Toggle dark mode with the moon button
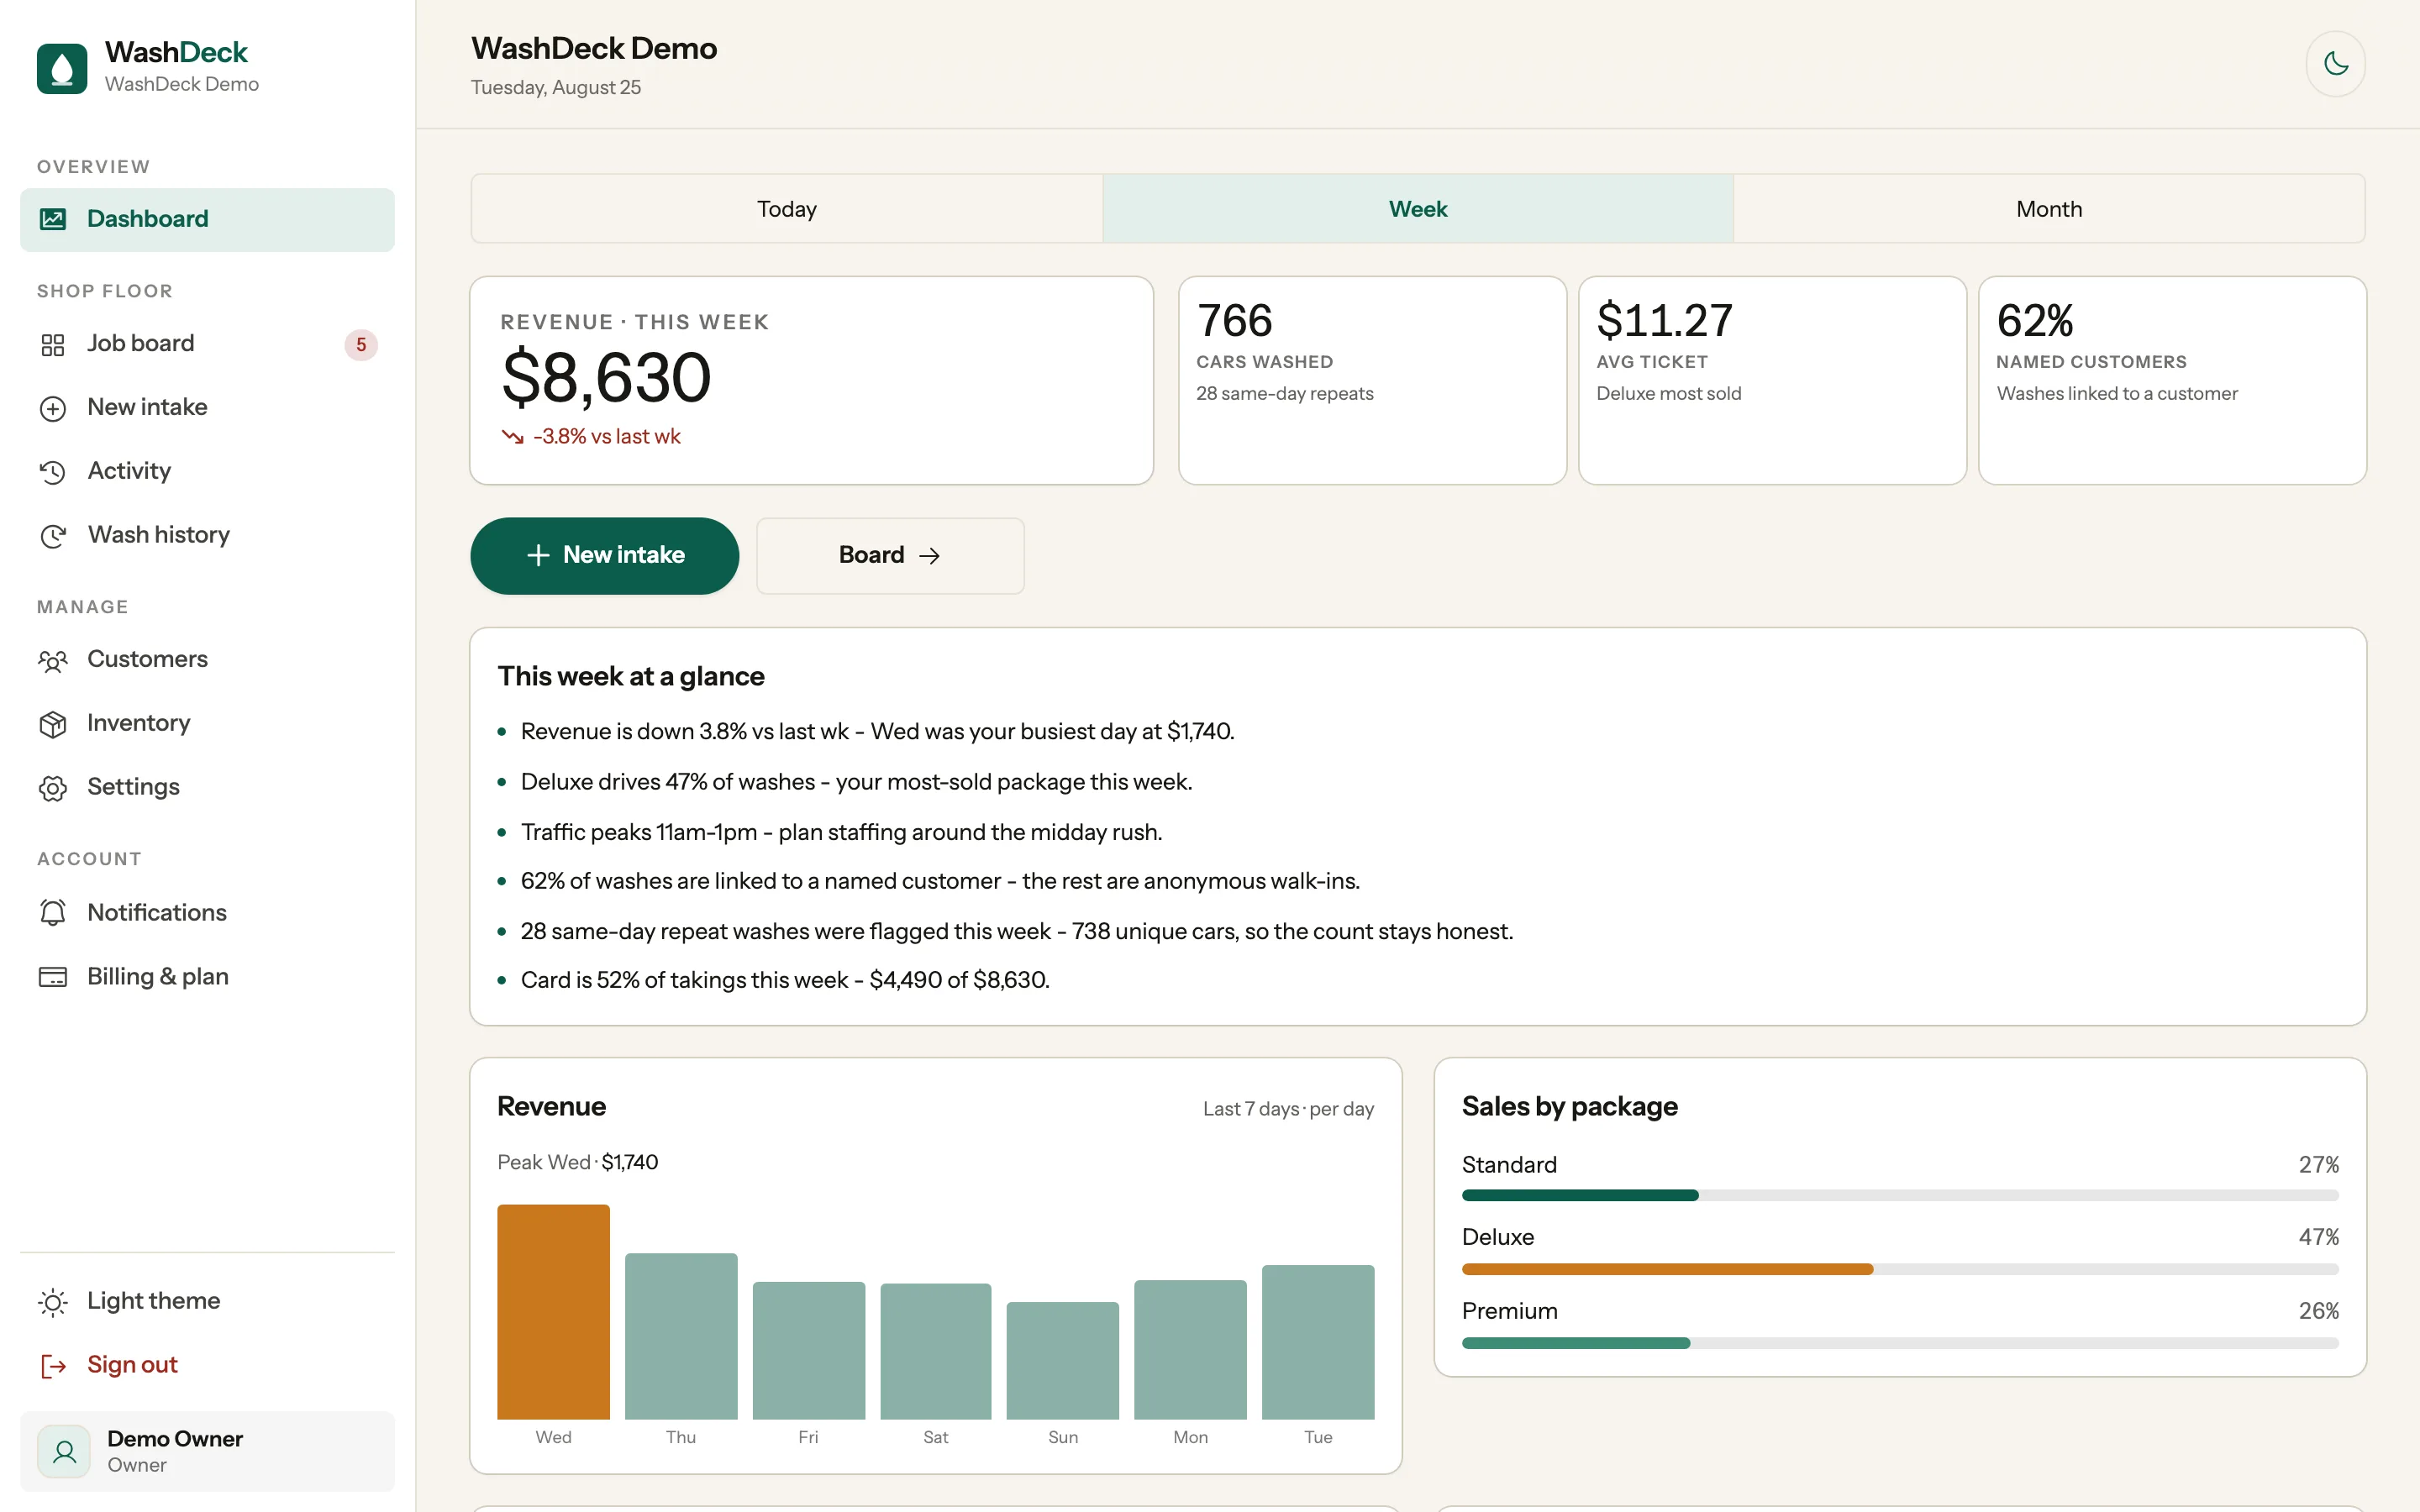Screen dimensions: 2420x1512 point(2335,64)
